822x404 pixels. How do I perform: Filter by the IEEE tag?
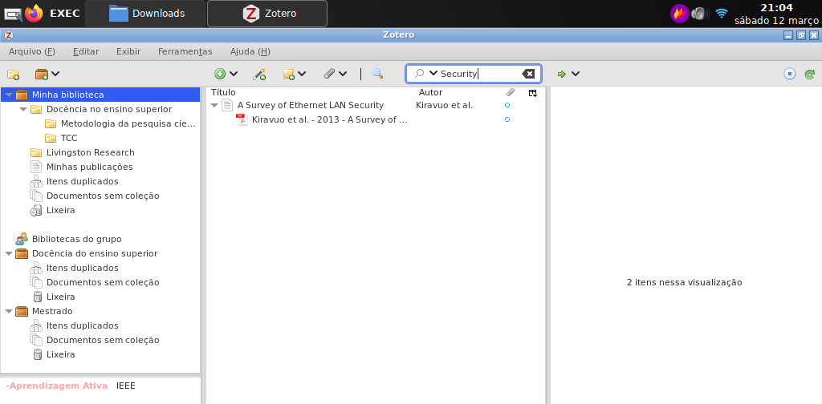pos(126,386)
